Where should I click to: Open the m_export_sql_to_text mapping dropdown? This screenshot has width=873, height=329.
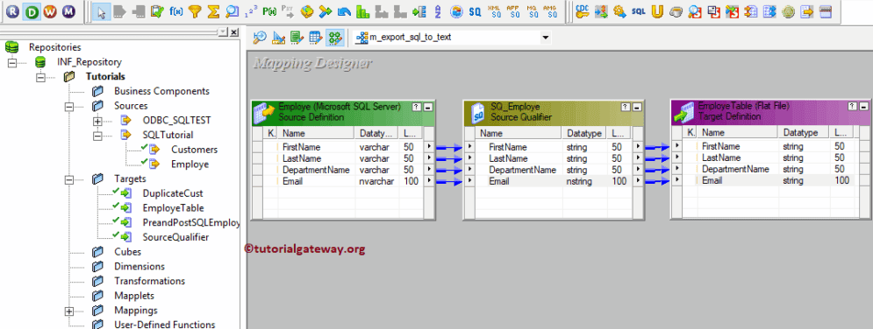tap(546, 38)
